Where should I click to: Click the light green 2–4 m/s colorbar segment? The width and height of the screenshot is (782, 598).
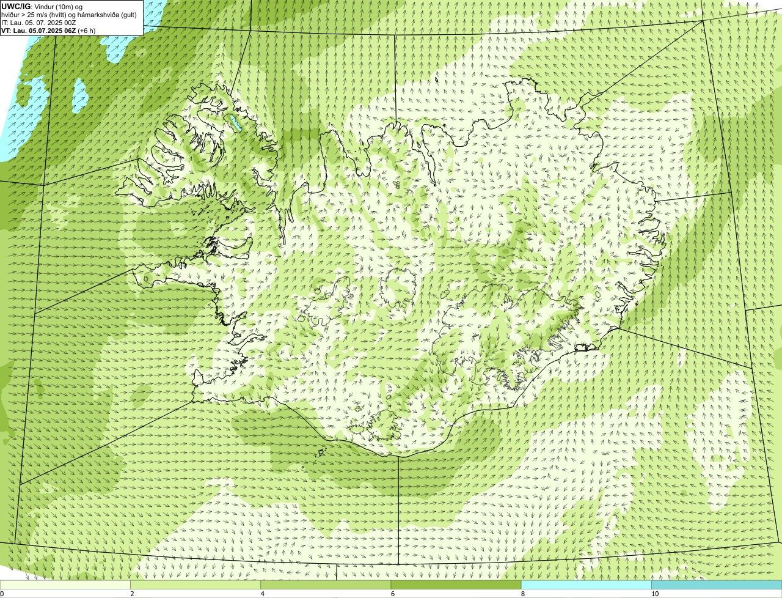[195, 585]
